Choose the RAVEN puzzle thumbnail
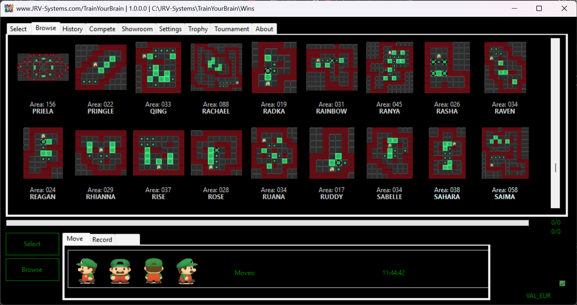This screenshot has width=577, height=305. pos(505,67)
